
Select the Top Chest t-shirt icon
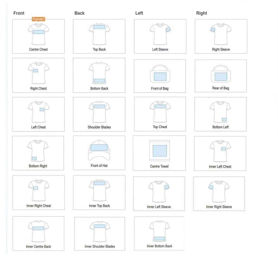pos(160,112)
